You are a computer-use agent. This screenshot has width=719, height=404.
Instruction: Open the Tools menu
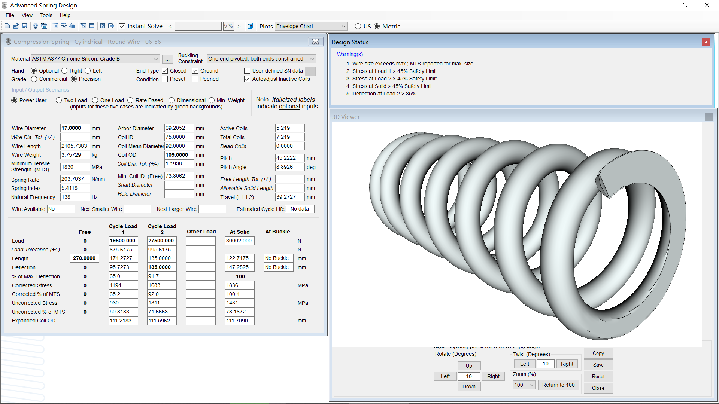coord(46,15)
